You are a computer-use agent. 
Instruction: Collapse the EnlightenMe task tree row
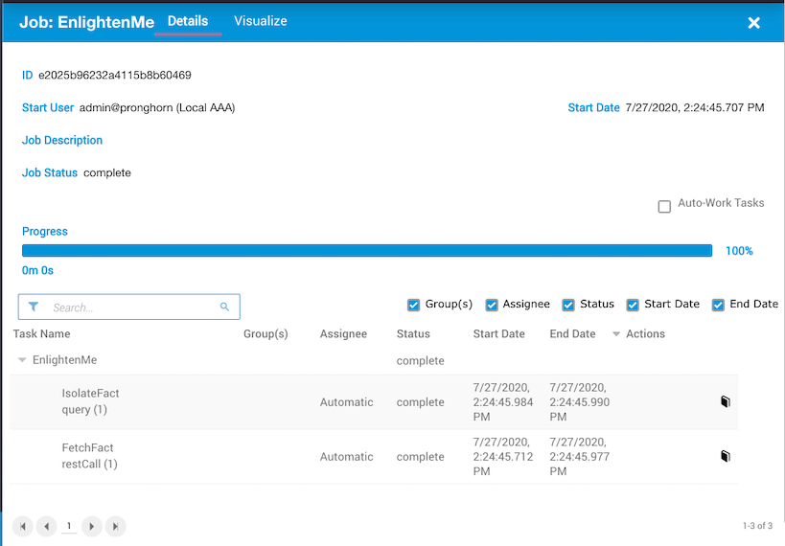click(22, 360)
